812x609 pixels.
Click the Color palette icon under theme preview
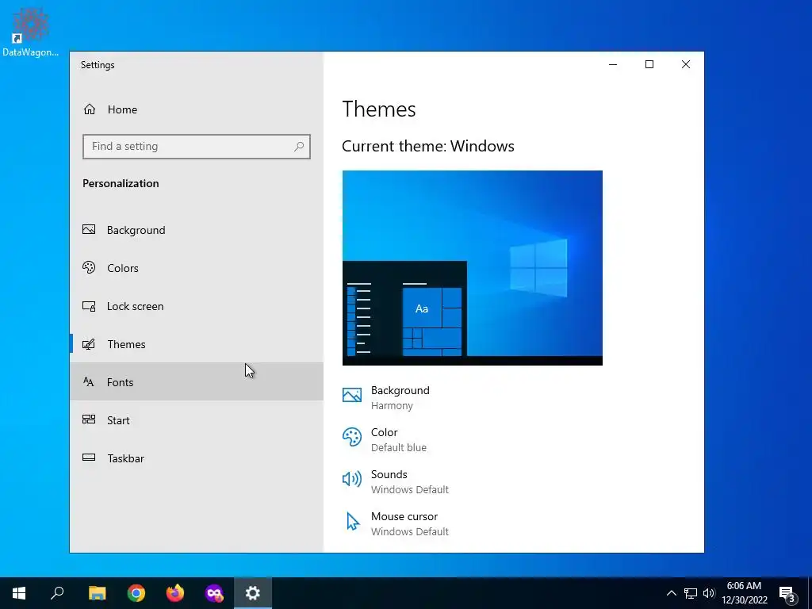click(x=352, y=437)
